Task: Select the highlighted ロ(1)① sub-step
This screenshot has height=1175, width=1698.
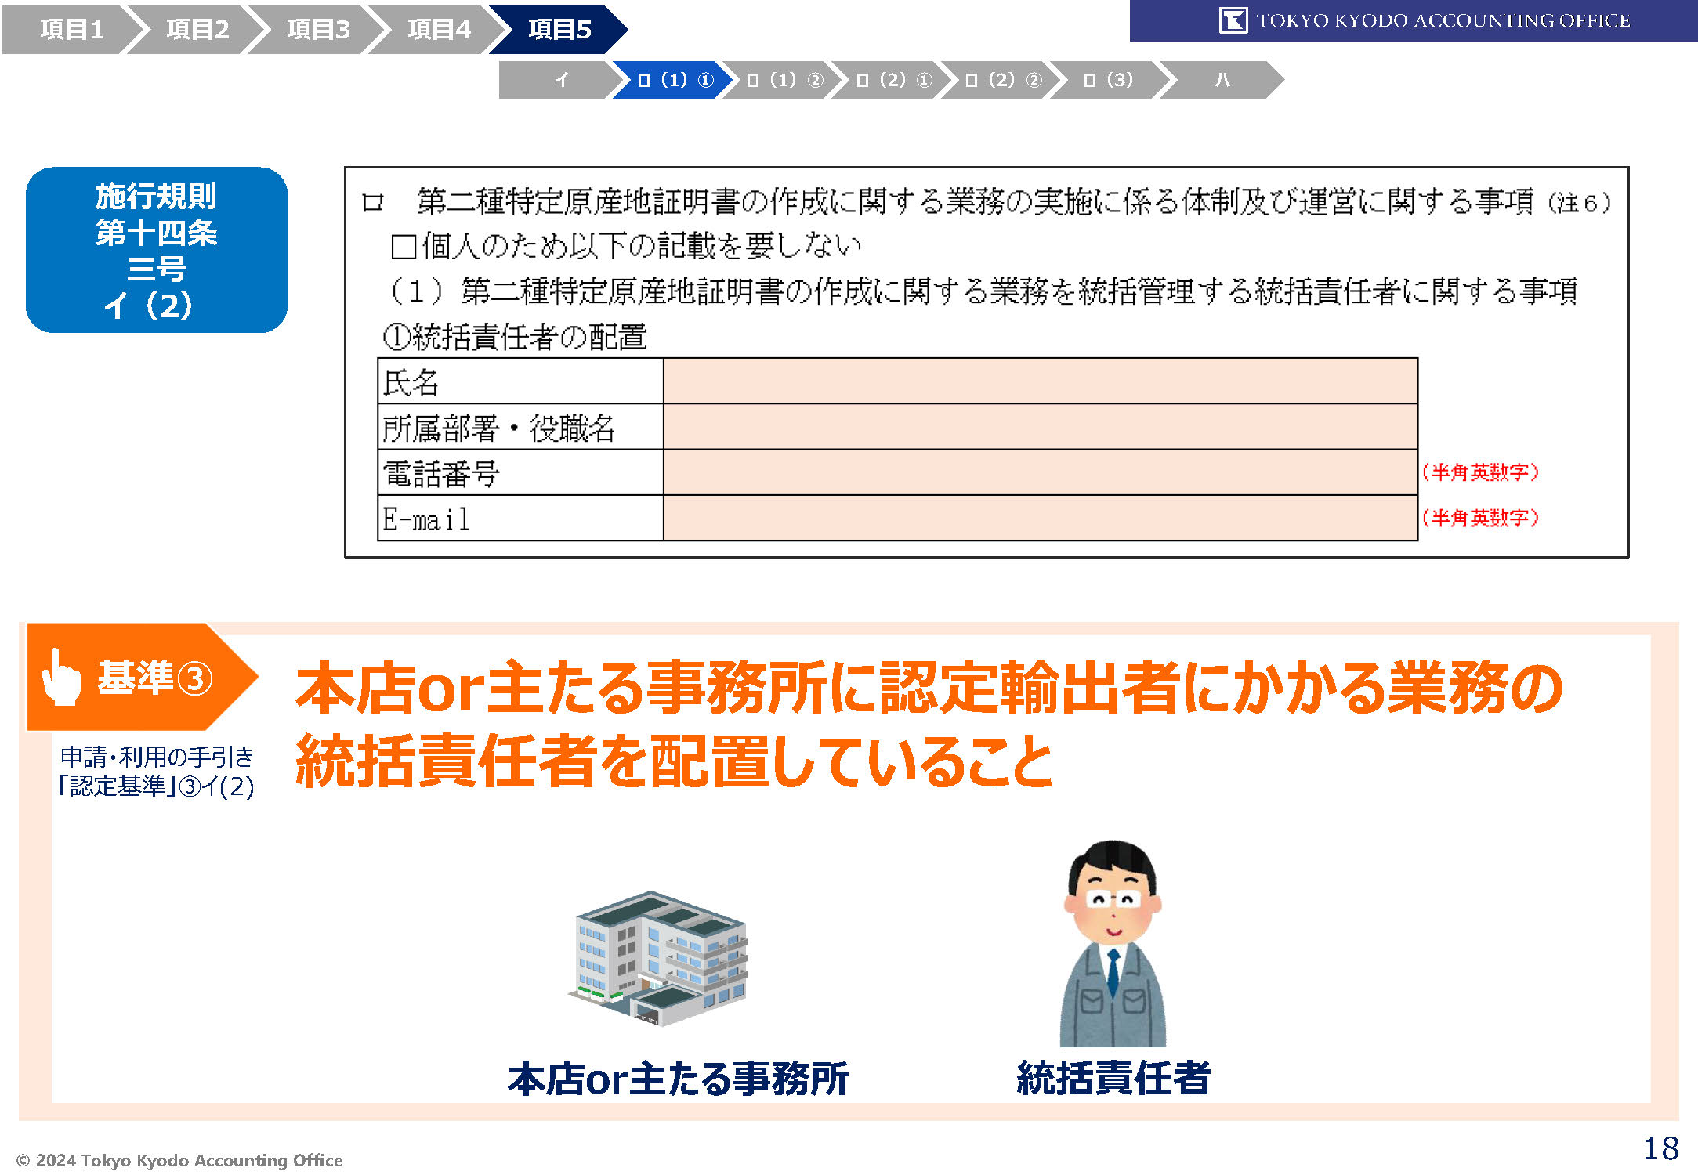Action: [x=675, y=80]
